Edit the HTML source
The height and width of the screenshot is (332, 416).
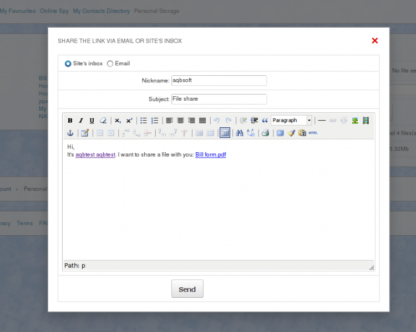pyautogui.click(x=313, y=133)
